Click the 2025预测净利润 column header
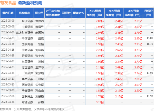 tap(95, 13)
